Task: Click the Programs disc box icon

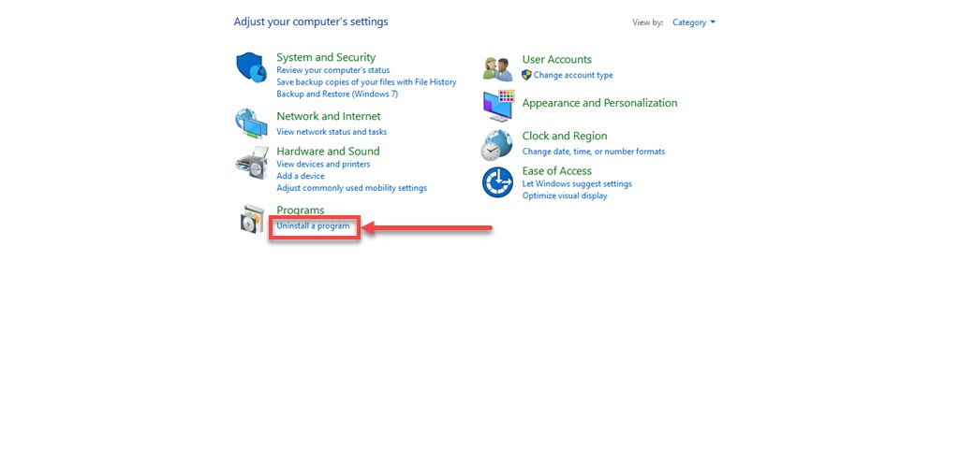Action: click(x=252, y=219)
